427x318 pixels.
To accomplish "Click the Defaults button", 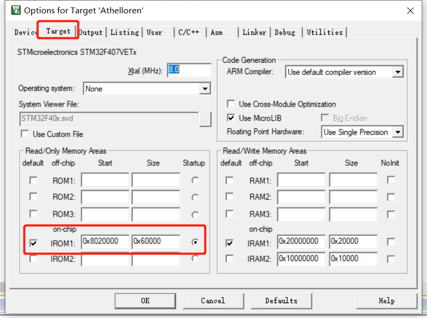I will tap(281, 300).
